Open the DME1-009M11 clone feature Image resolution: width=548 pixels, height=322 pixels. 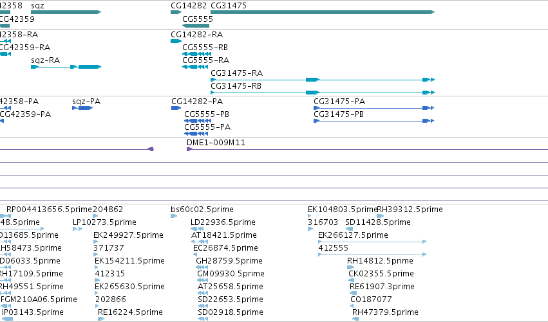click(216, 143)
